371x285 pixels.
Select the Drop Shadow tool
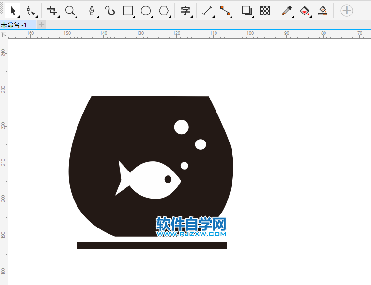coord(247,11)
